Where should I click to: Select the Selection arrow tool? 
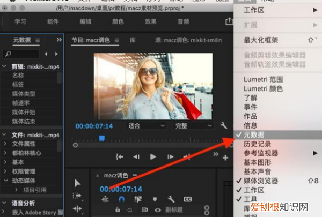point(77,183)
